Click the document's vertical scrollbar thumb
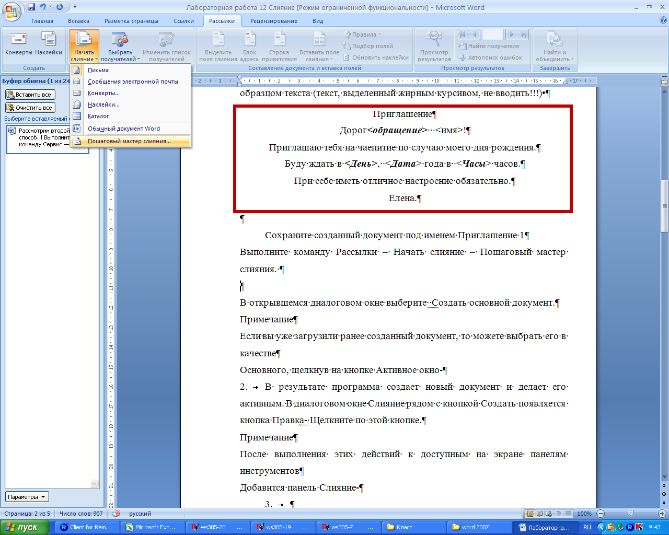The height and width of the screenshot is (535, 669). [x=664, y=206]
